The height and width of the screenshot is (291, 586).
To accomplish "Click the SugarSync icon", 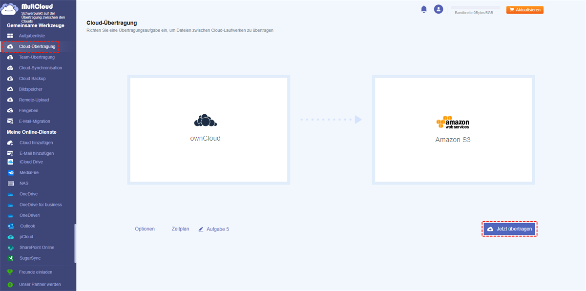I will click(10, 258).
